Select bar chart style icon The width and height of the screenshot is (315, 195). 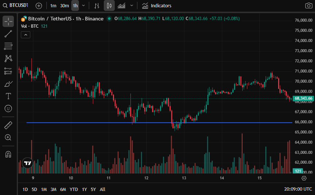pos(97,6)
